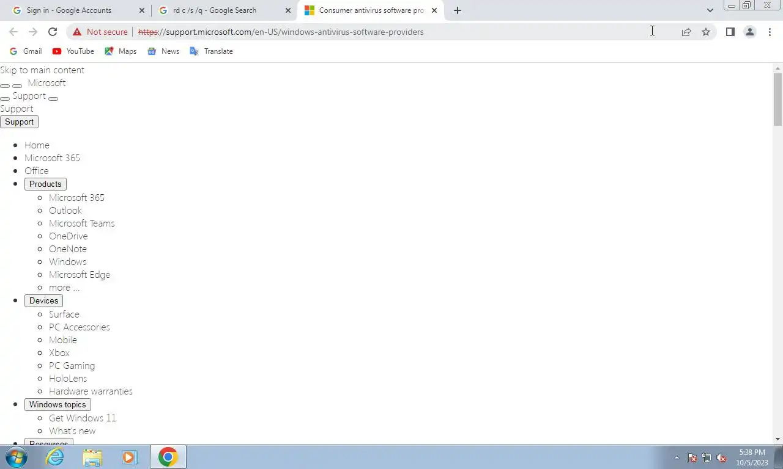Open the Maps bookmark
Viewport: 783px width, 469px height.
click(121, 51)
